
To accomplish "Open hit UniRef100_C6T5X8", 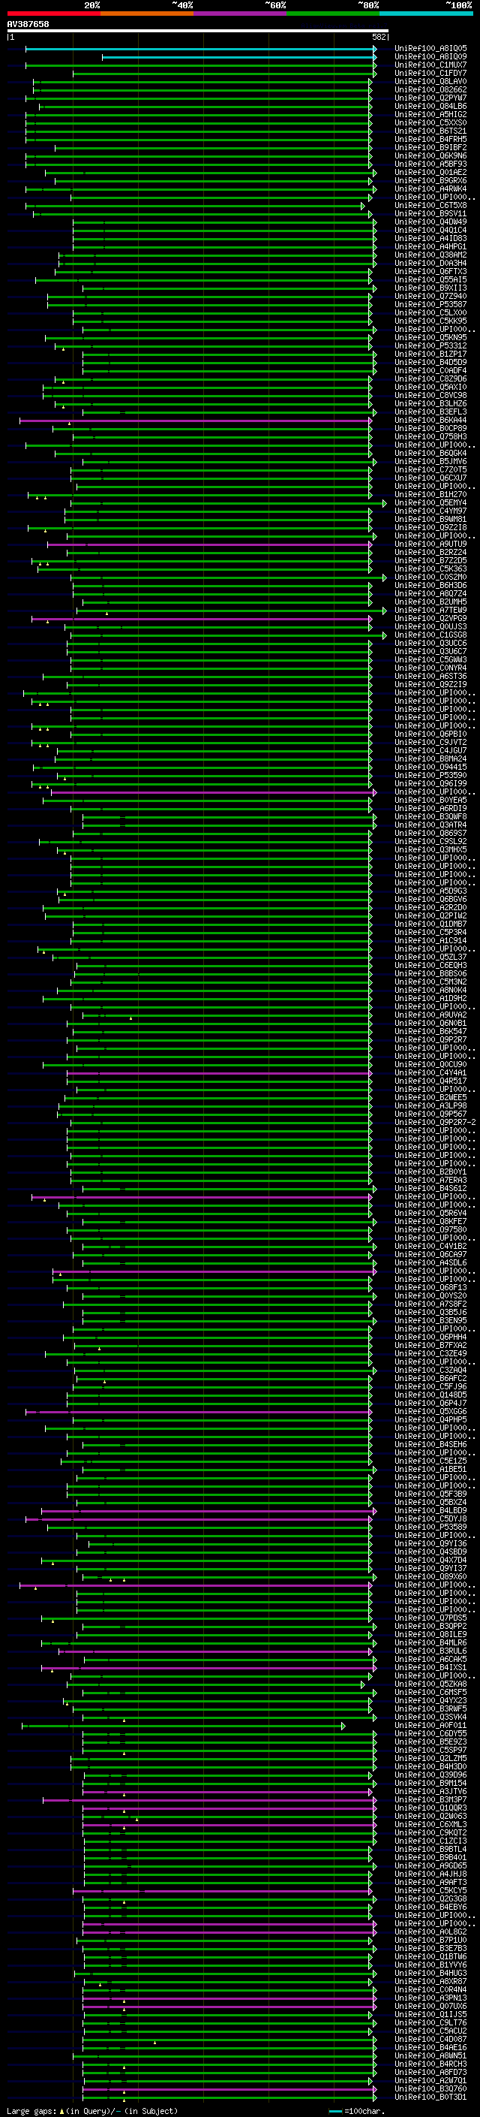I will tap(430, 206).
